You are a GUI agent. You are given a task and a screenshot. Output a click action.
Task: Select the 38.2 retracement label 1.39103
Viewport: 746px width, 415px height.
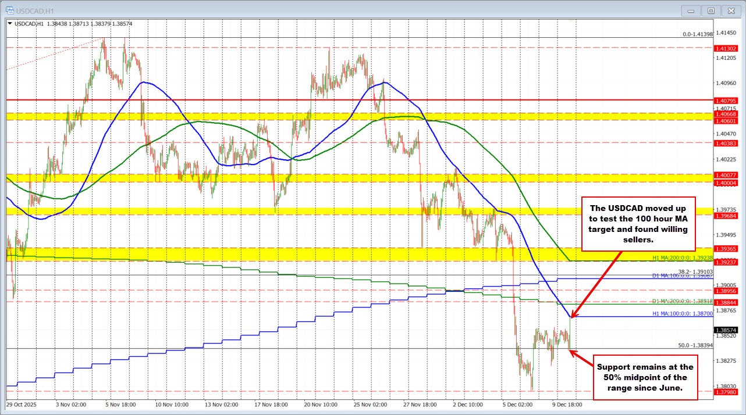pos(695,271)
